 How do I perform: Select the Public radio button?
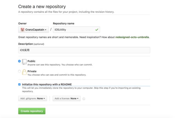tap(19, 61)
